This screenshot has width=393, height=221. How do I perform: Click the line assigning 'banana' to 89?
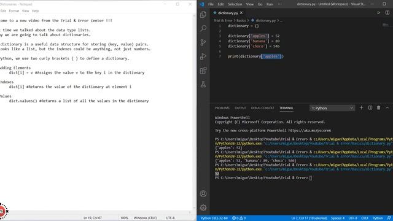254,41
